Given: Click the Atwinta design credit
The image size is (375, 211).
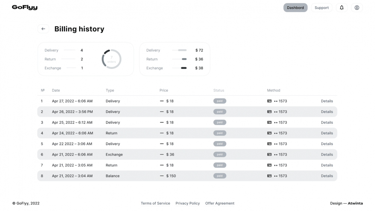Looking at the screenshot, I should 355,204.
